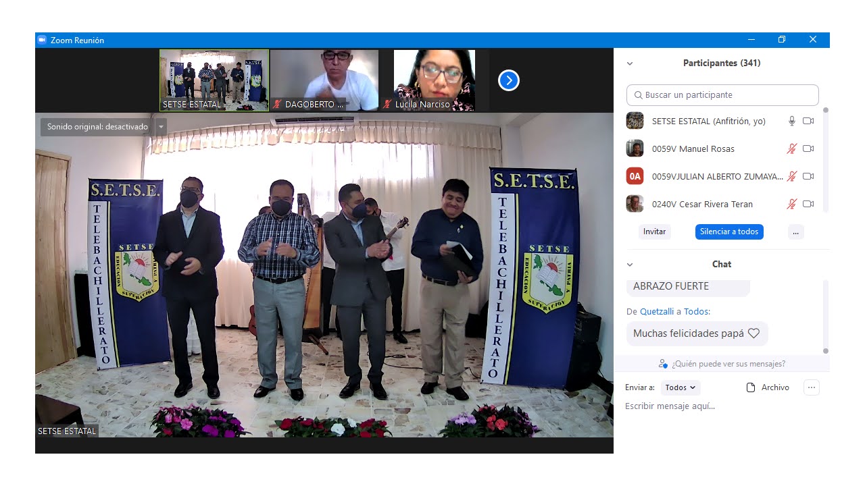Open the Enviar a Todos dropdown

pyautogui.click(x=681, y=387)
